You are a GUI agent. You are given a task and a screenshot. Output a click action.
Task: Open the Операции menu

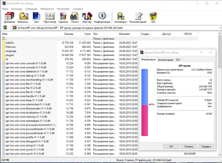(31, 9)
